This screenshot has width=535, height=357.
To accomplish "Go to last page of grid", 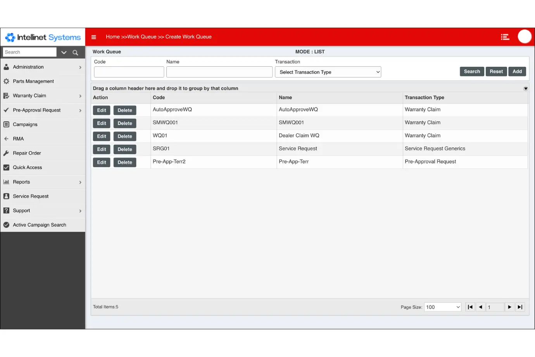I will pos(520,307).
